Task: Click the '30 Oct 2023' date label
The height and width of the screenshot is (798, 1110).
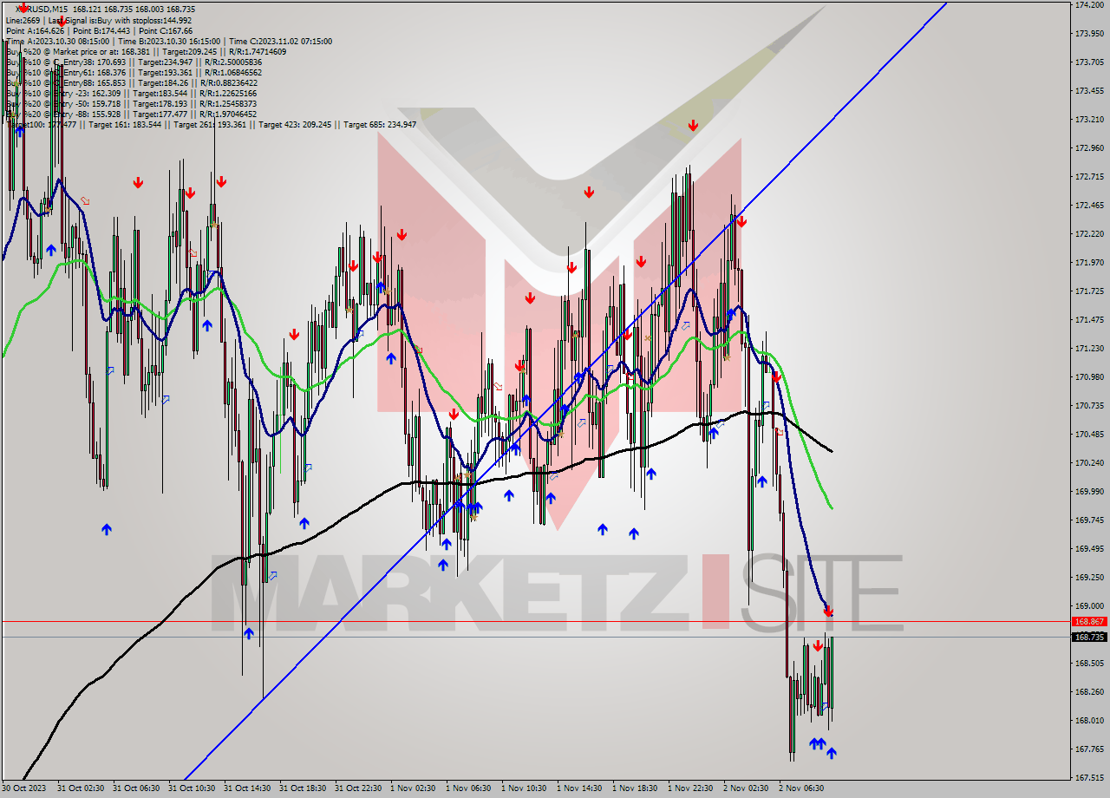Action: (x=23, y=788)
